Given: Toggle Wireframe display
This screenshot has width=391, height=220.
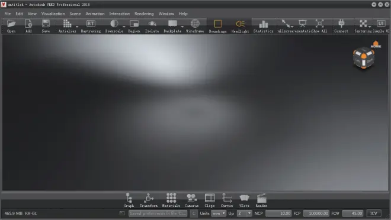Looking at the screenshot, I should click(195, 26).
